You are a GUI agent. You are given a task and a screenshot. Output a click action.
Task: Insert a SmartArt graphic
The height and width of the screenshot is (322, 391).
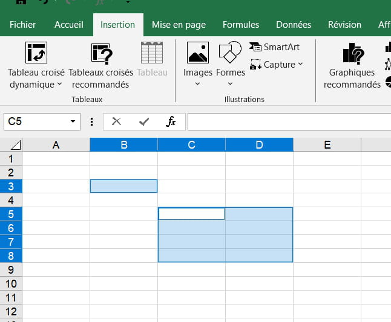click(x=275, y=47)
